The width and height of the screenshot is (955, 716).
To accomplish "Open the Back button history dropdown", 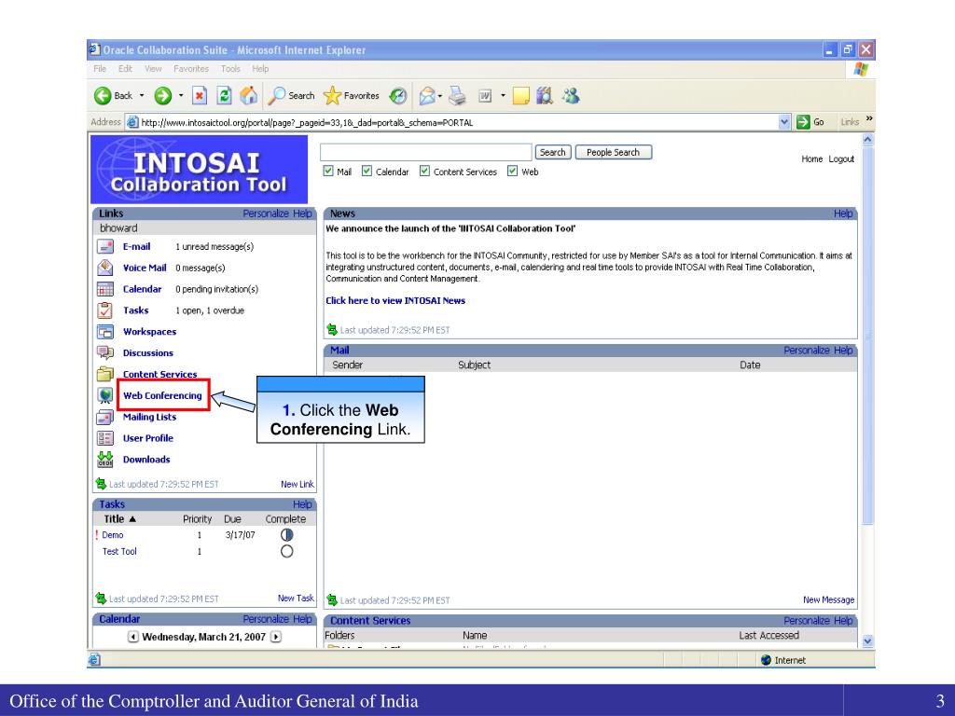I will coord(142,96).
